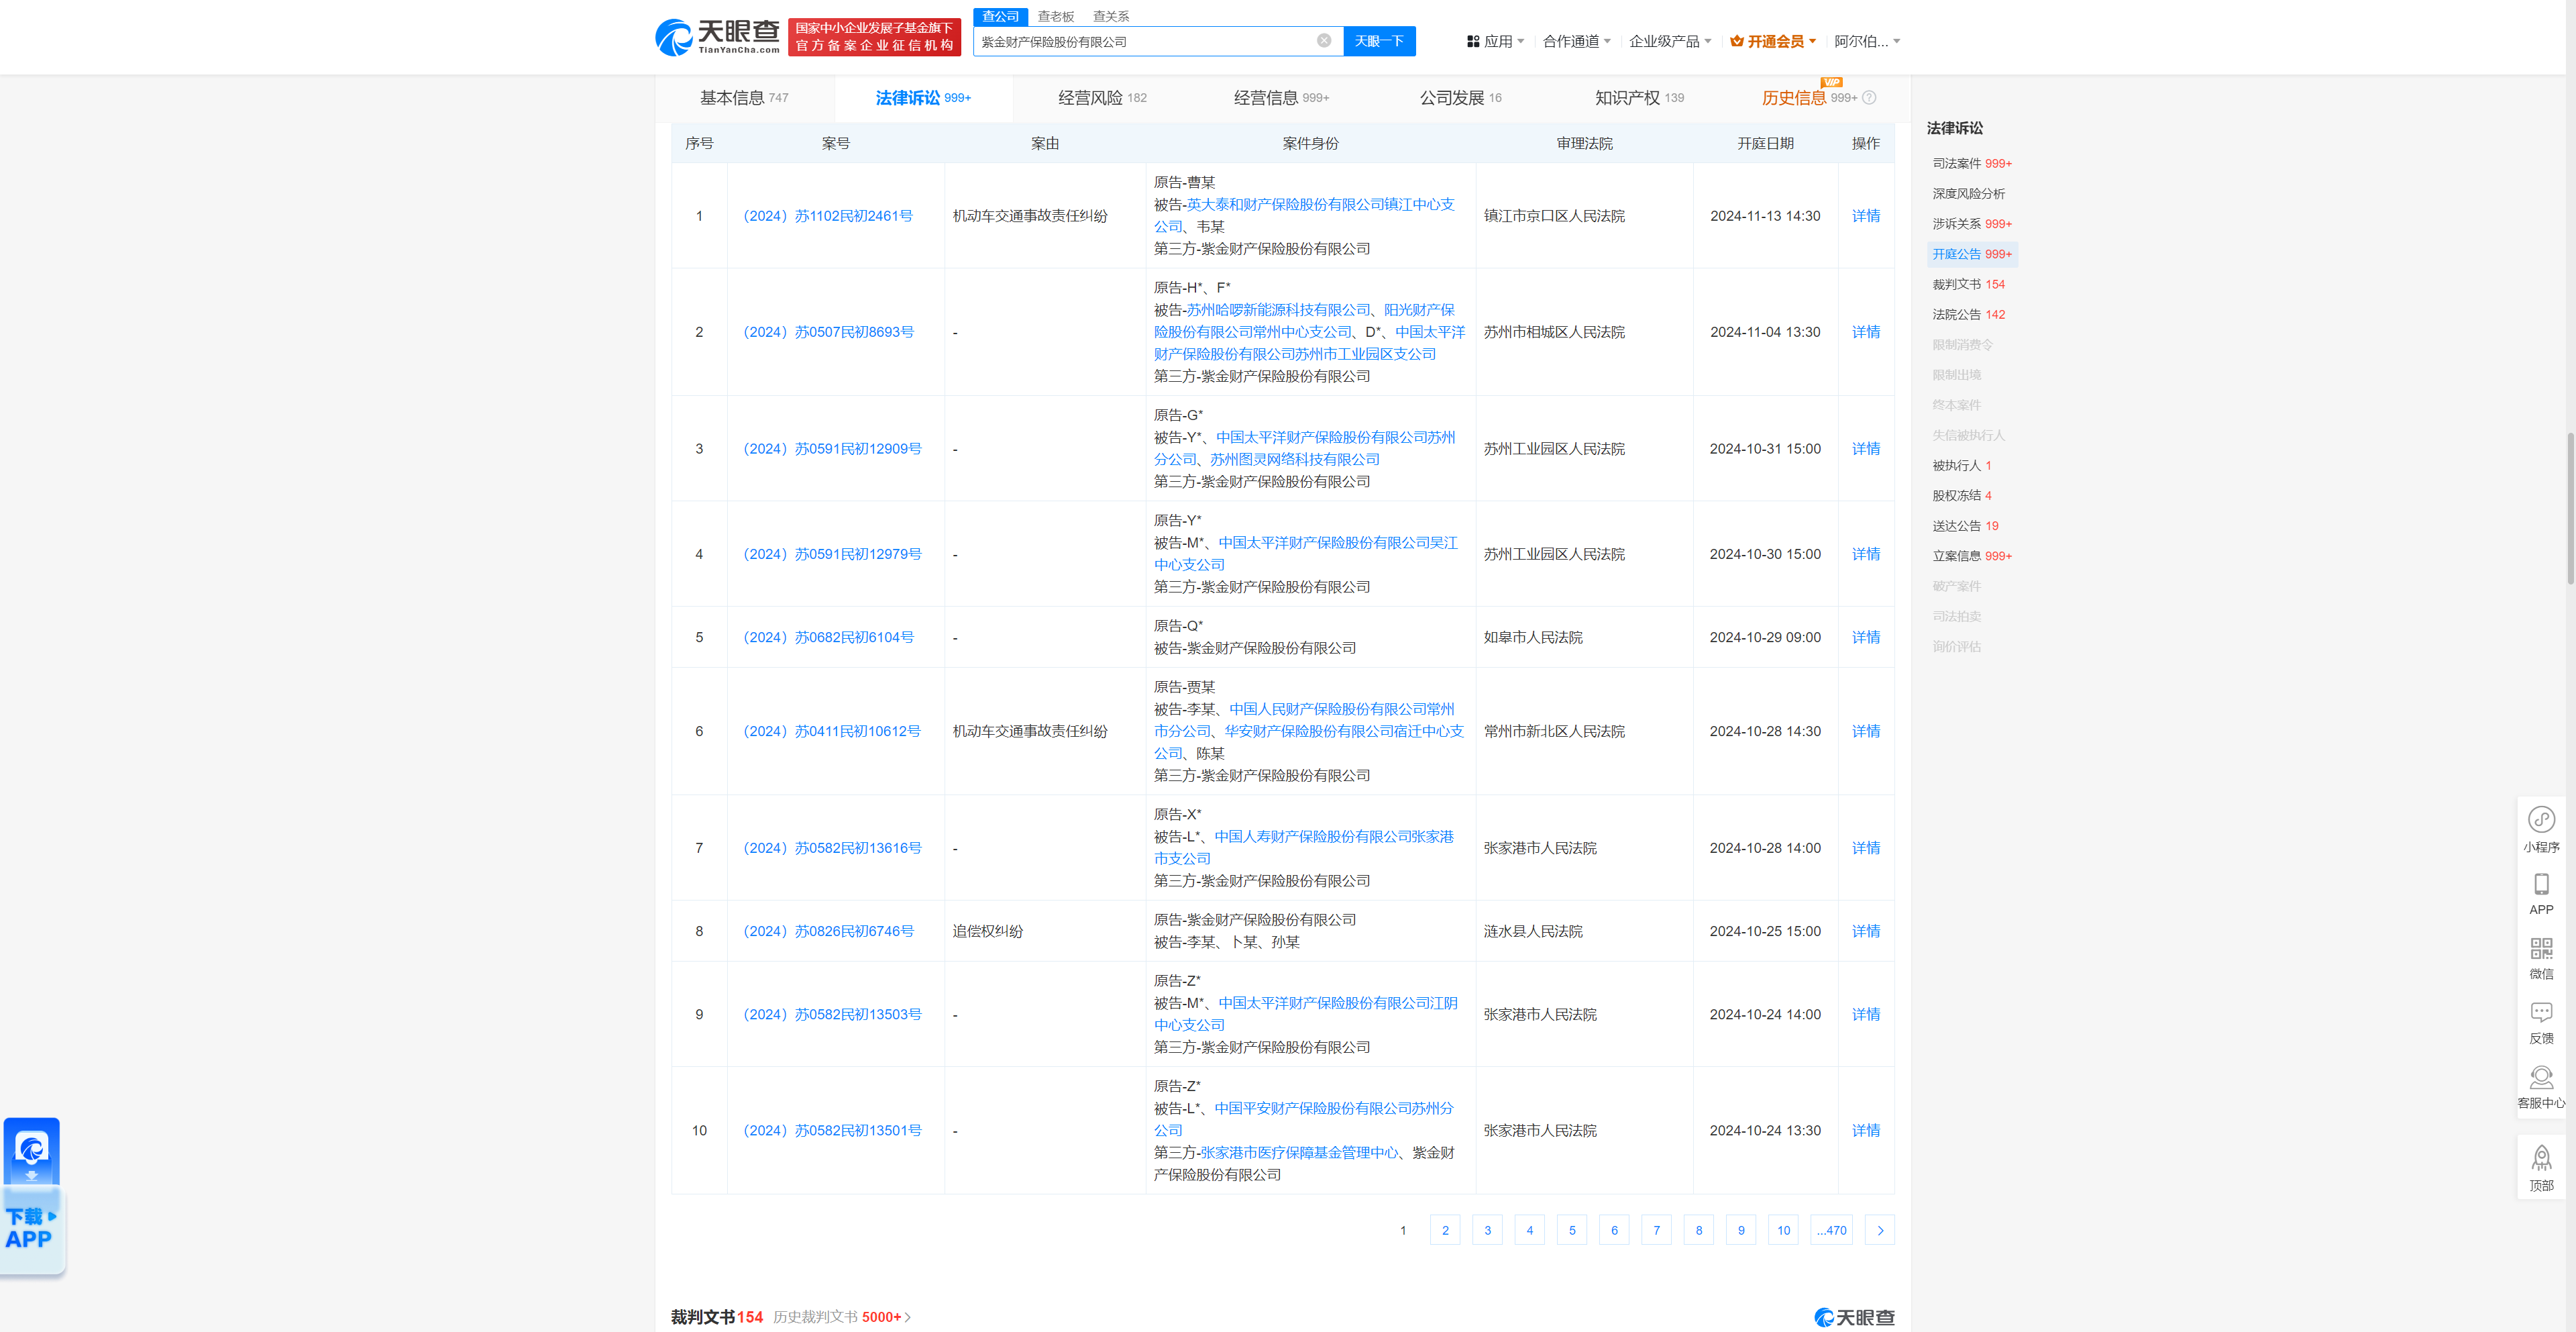
Task: Click the page vertical scrollbar thumb
Action: [x=2570, y=508]
